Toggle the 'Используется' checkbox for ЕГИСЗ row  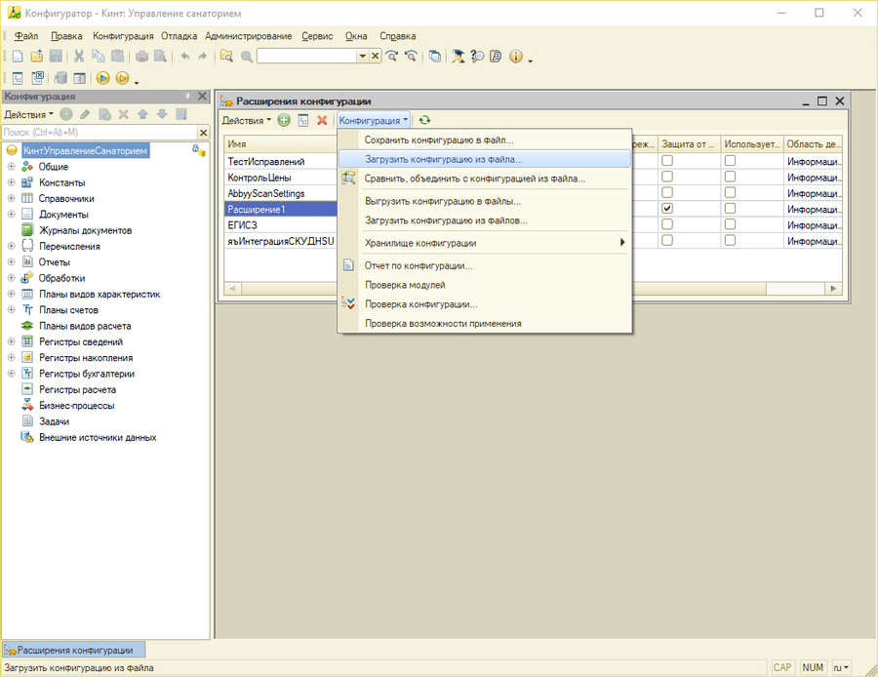(730, 224)
